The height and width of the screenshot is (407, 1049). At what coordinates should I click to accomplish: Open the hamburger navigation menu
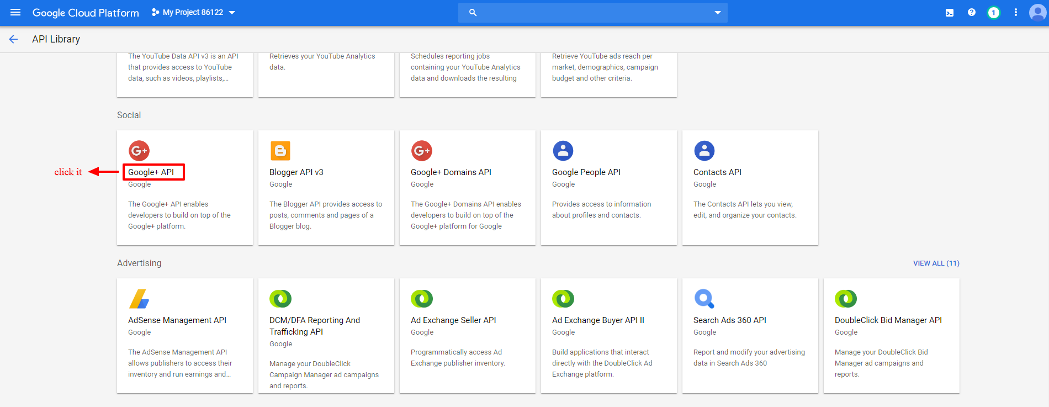(15, 12)
